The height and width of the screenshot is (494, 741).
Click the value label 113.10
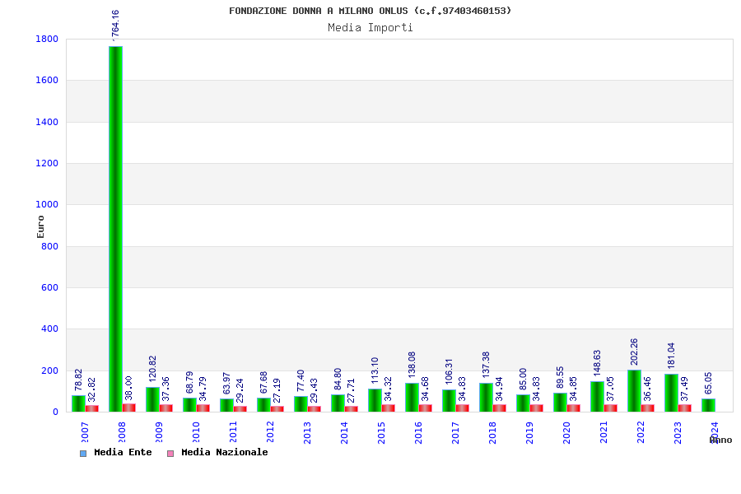[375, 370]
